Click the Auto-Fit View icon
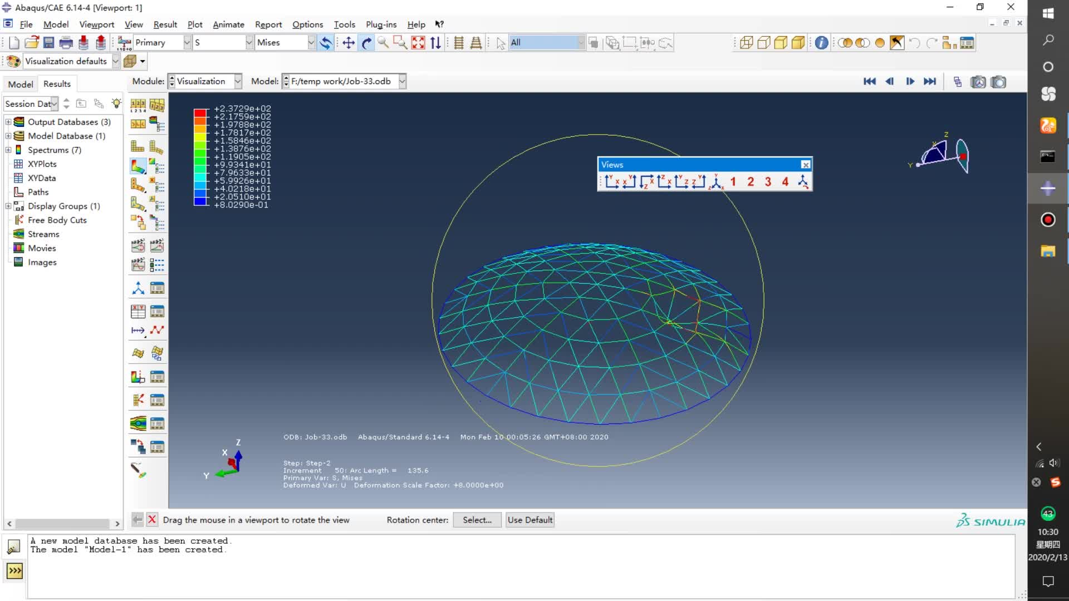The height and width of the screenshot is (601, 1069). tap(418, 43)
